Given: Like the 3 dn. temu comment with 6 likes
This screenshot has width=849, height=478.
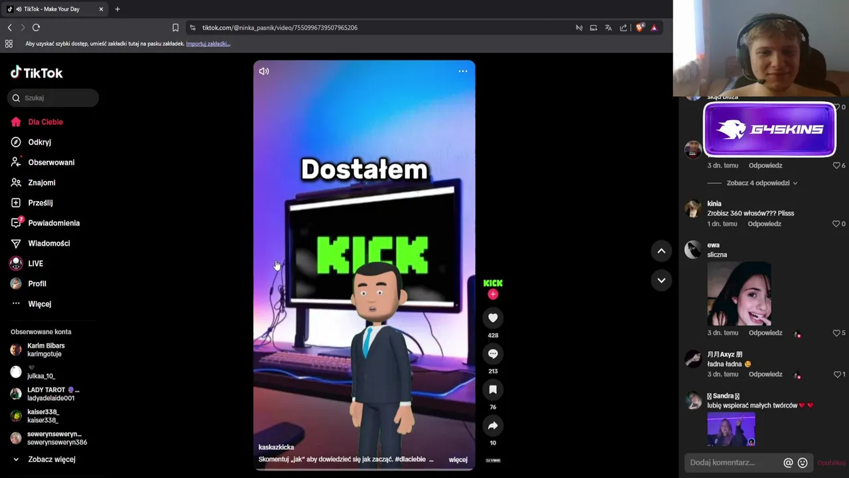Looking at the screenshot, I should pyautogui.click(x=836, y=165).
